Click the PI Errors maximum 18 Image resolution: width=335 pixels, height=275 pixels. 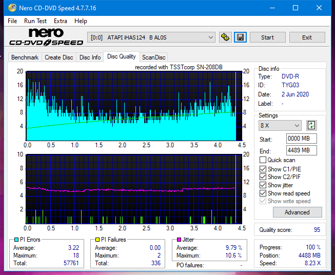(x=76, y=256)
